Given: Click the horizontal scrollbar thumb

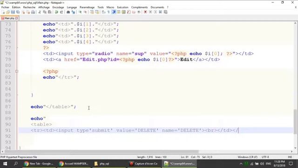Looking at the screenshot, I should pyautogui.click(x=102, y=152).
